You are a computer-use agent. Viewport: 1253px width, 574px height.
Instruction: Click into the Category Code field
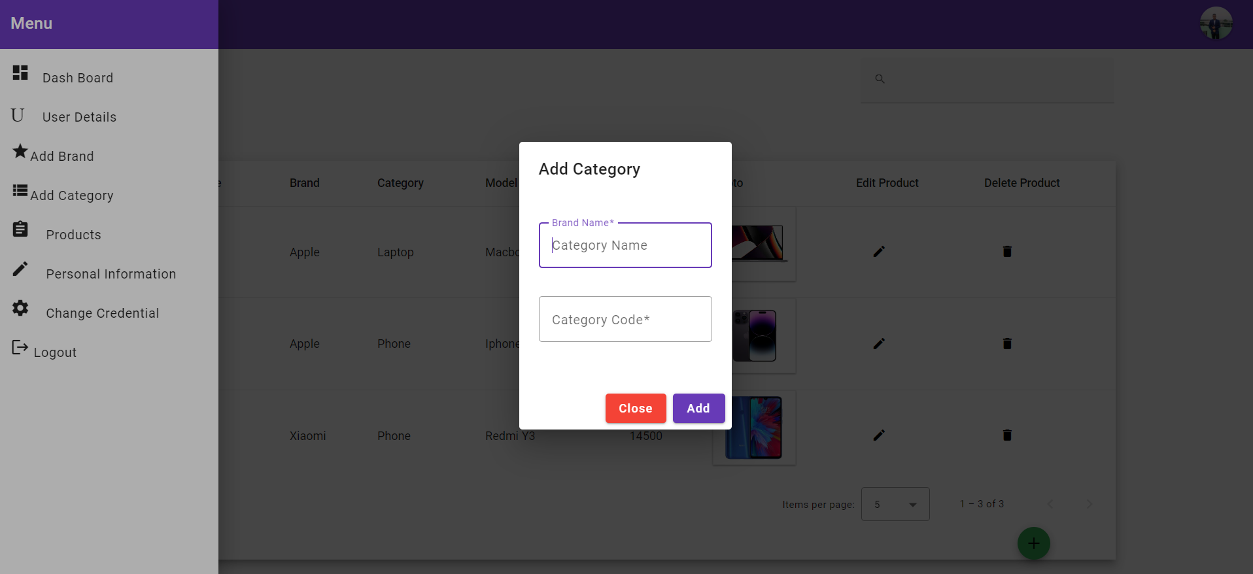[x=625, y=319]
